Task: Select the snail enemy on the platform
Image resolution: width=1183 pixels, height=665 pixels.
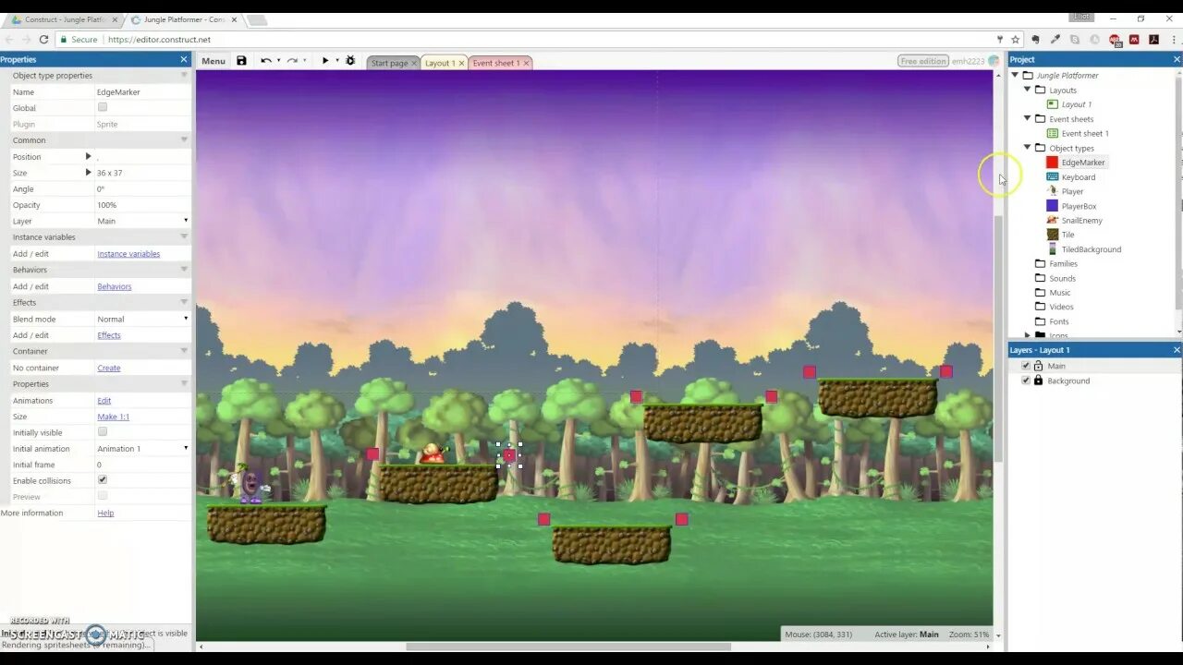Action: click(x=432, y=453)
